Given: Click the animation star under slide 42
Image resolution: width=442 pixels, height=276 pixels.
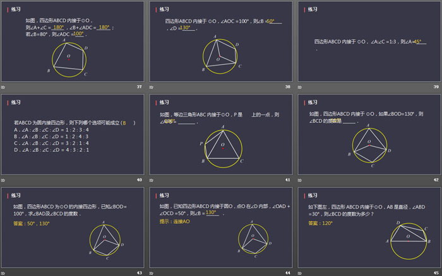Looking at the screenshot, I should tap(300, 180).
